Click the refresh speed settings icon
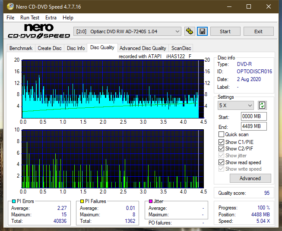Viewport: 282px width, 231px height. click(x=262, y=105)
